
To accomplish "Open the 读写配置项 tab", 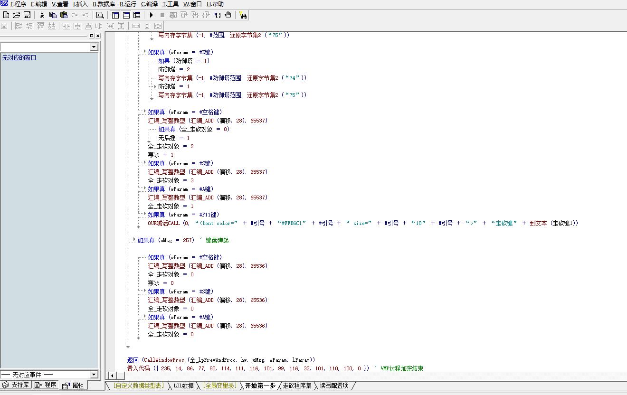I will (x=334, y=386).
